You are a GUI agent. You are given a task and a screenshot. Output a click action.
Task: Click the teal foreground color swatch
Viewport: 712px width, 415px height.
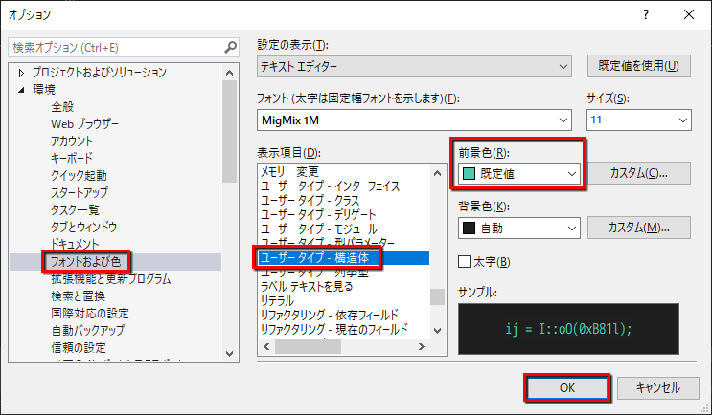point(469,173)
